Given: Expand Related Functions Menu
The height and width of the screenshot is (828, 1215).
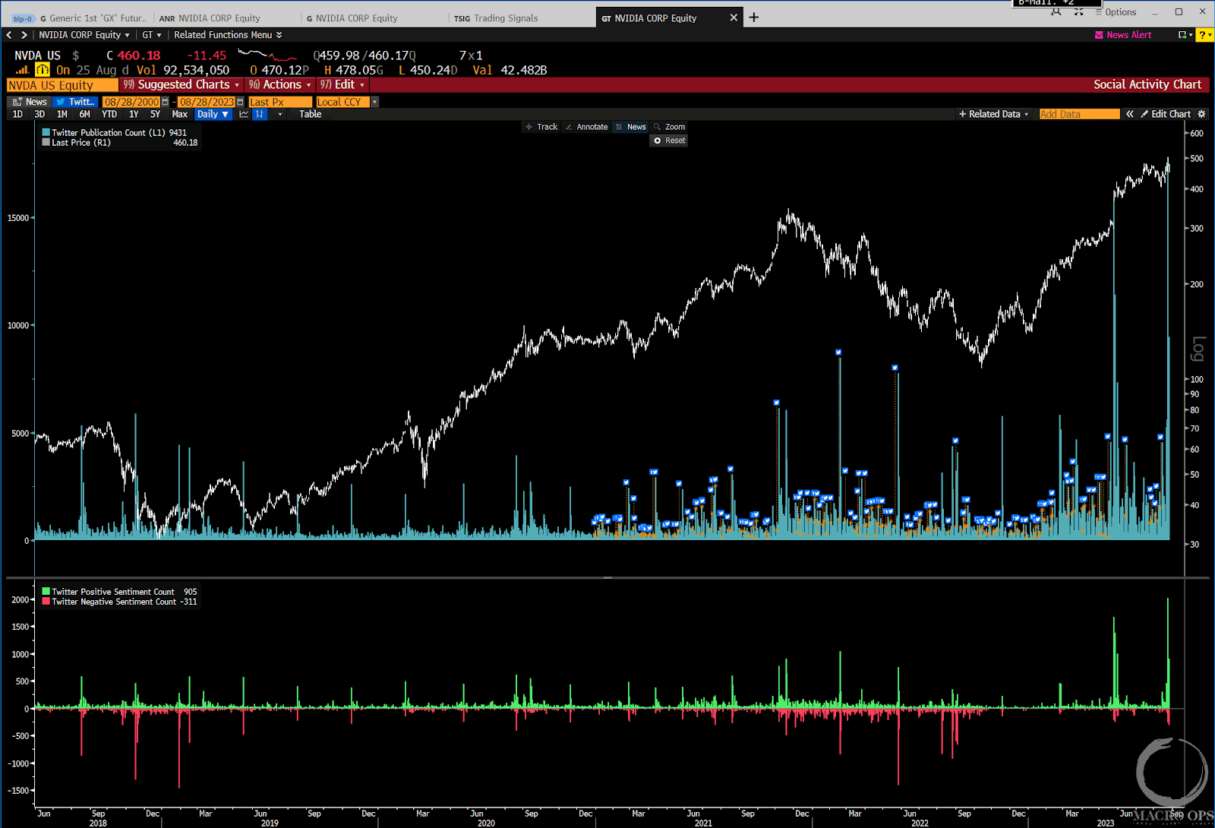Looking at the screenshot, I should point(228,35).
